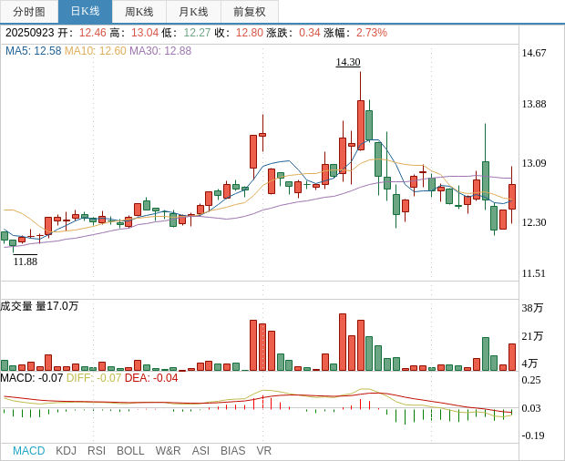Click the 前复权 tab

(x=250, y=12)
